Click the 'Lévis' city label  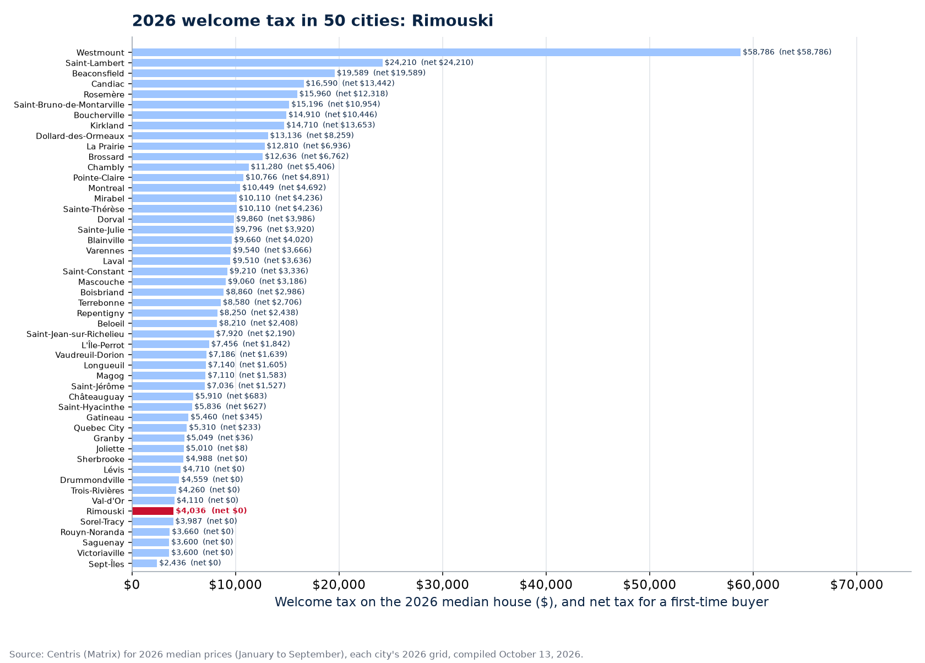coord(114,470)
